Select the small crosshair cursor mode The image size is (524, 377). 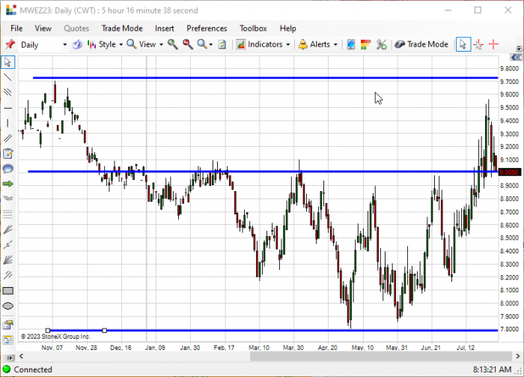pos(478,44)
